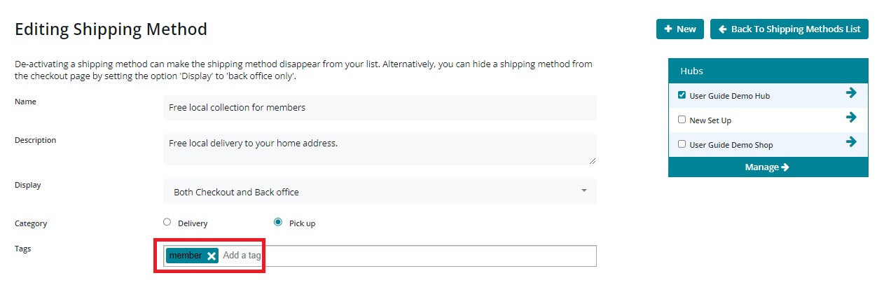Open the Display dropdown
884x285 pixels.
(379, 191)
